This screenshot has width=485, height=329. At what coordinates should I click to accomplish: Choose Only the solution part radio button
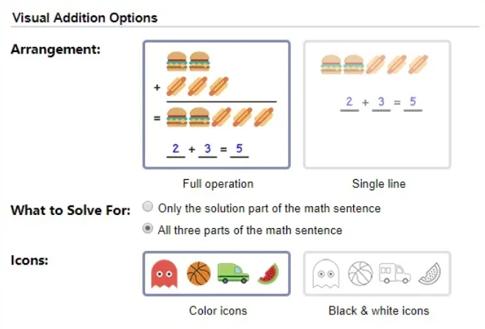147,207
